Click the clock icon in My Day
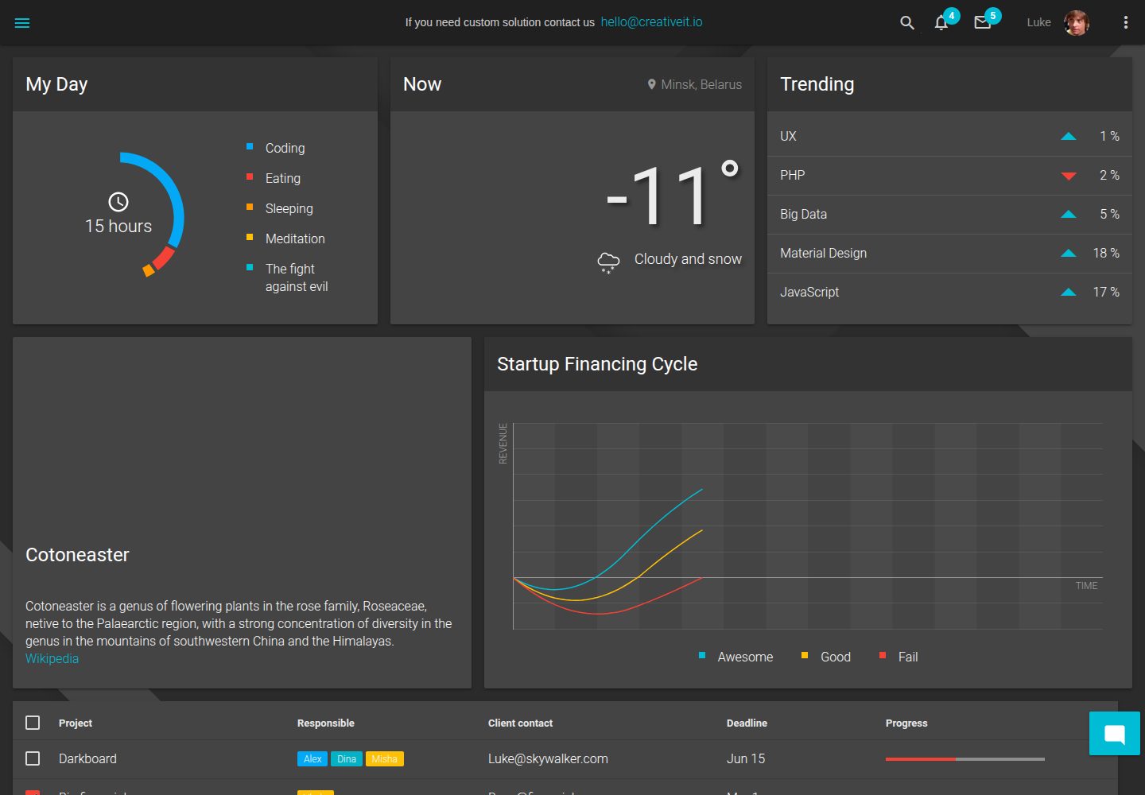The width and height of the screenshot is (1145, 795). pyautogui.click(x=118, y=202)
